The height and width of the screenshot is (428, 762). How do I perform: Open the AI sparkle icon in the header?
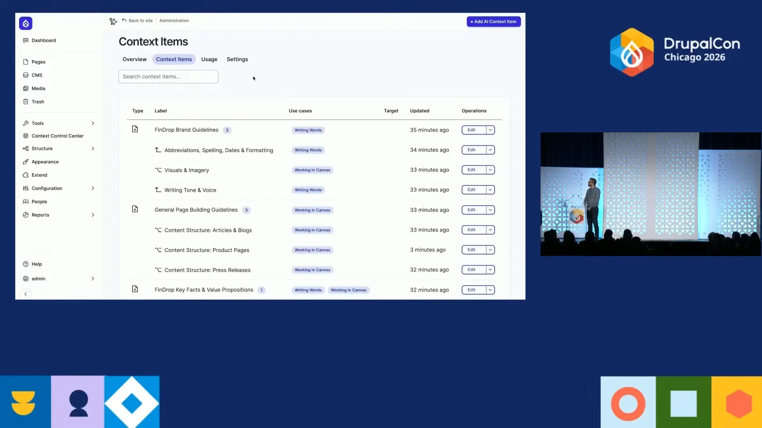click(113, 21)
